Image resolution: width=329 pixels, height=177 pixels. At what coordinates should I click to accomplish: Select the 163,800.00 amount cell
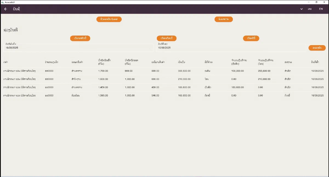tap(184, 95)
